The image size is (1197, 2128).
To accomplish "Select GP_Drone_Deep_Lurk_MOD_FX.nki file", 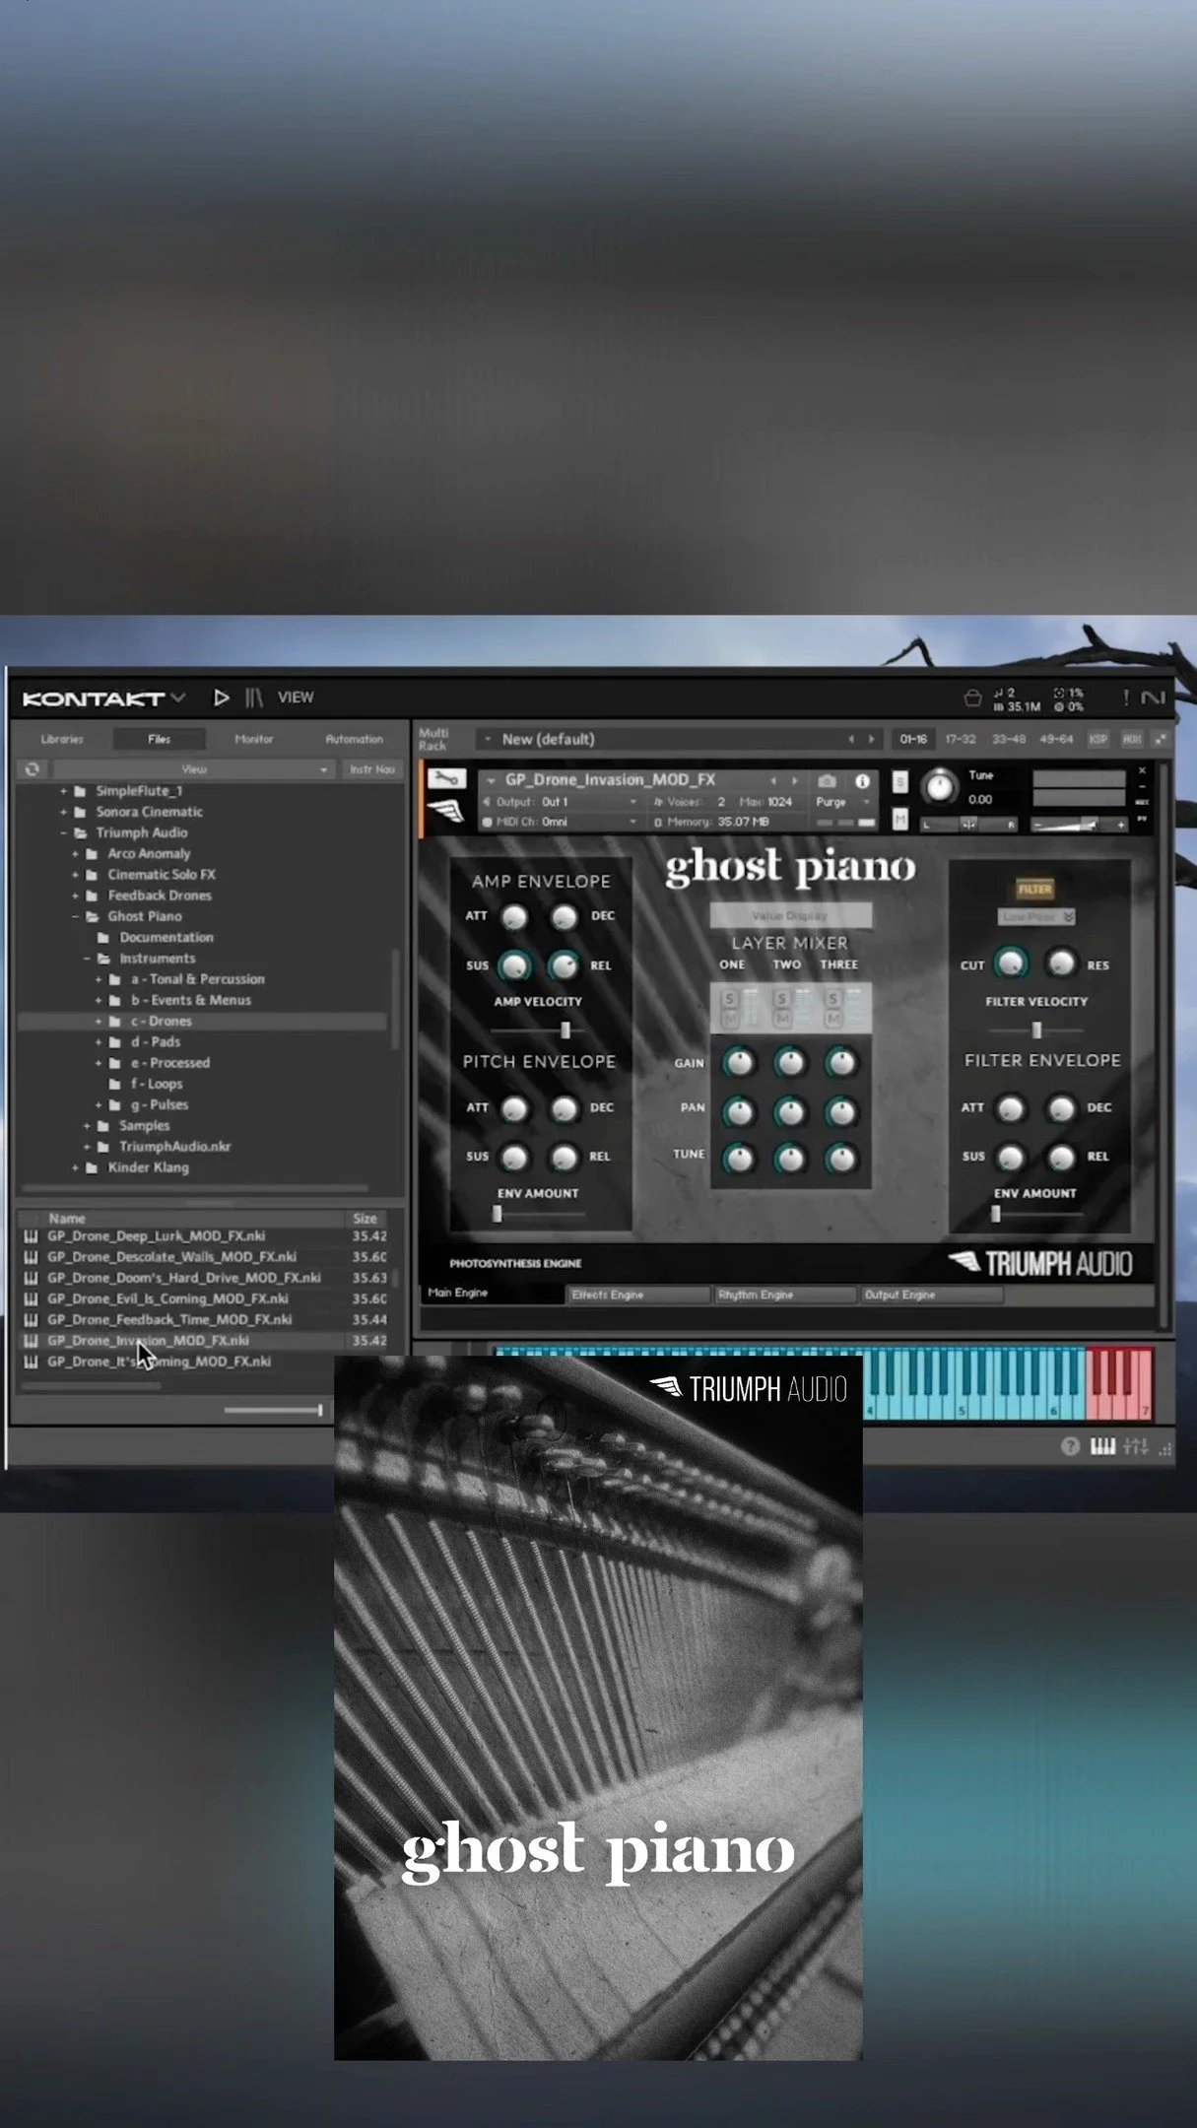I will click(156, 1235).
